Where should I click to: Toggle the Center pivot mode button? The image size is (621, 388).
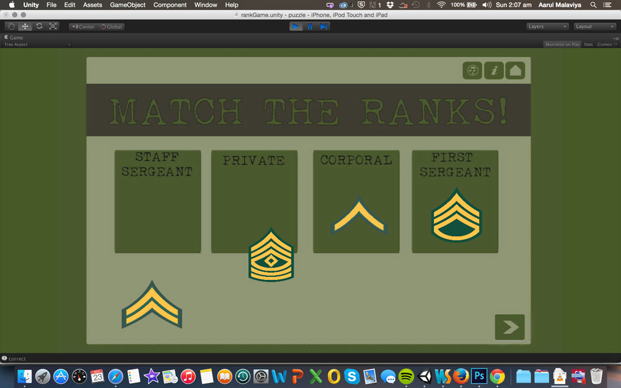(x=83, y=27)
